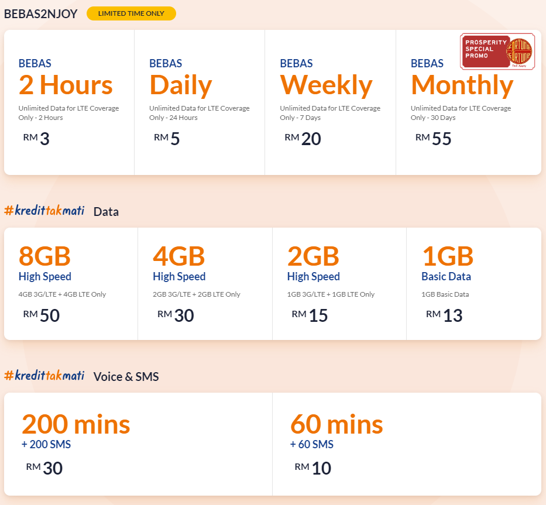Click the Limited Time Only badge

131,13
